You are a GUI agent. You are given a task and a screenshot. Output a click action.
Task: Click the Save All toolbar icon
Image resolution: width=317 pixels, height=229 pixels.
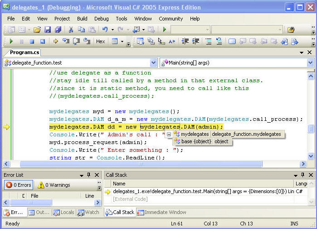58,30
